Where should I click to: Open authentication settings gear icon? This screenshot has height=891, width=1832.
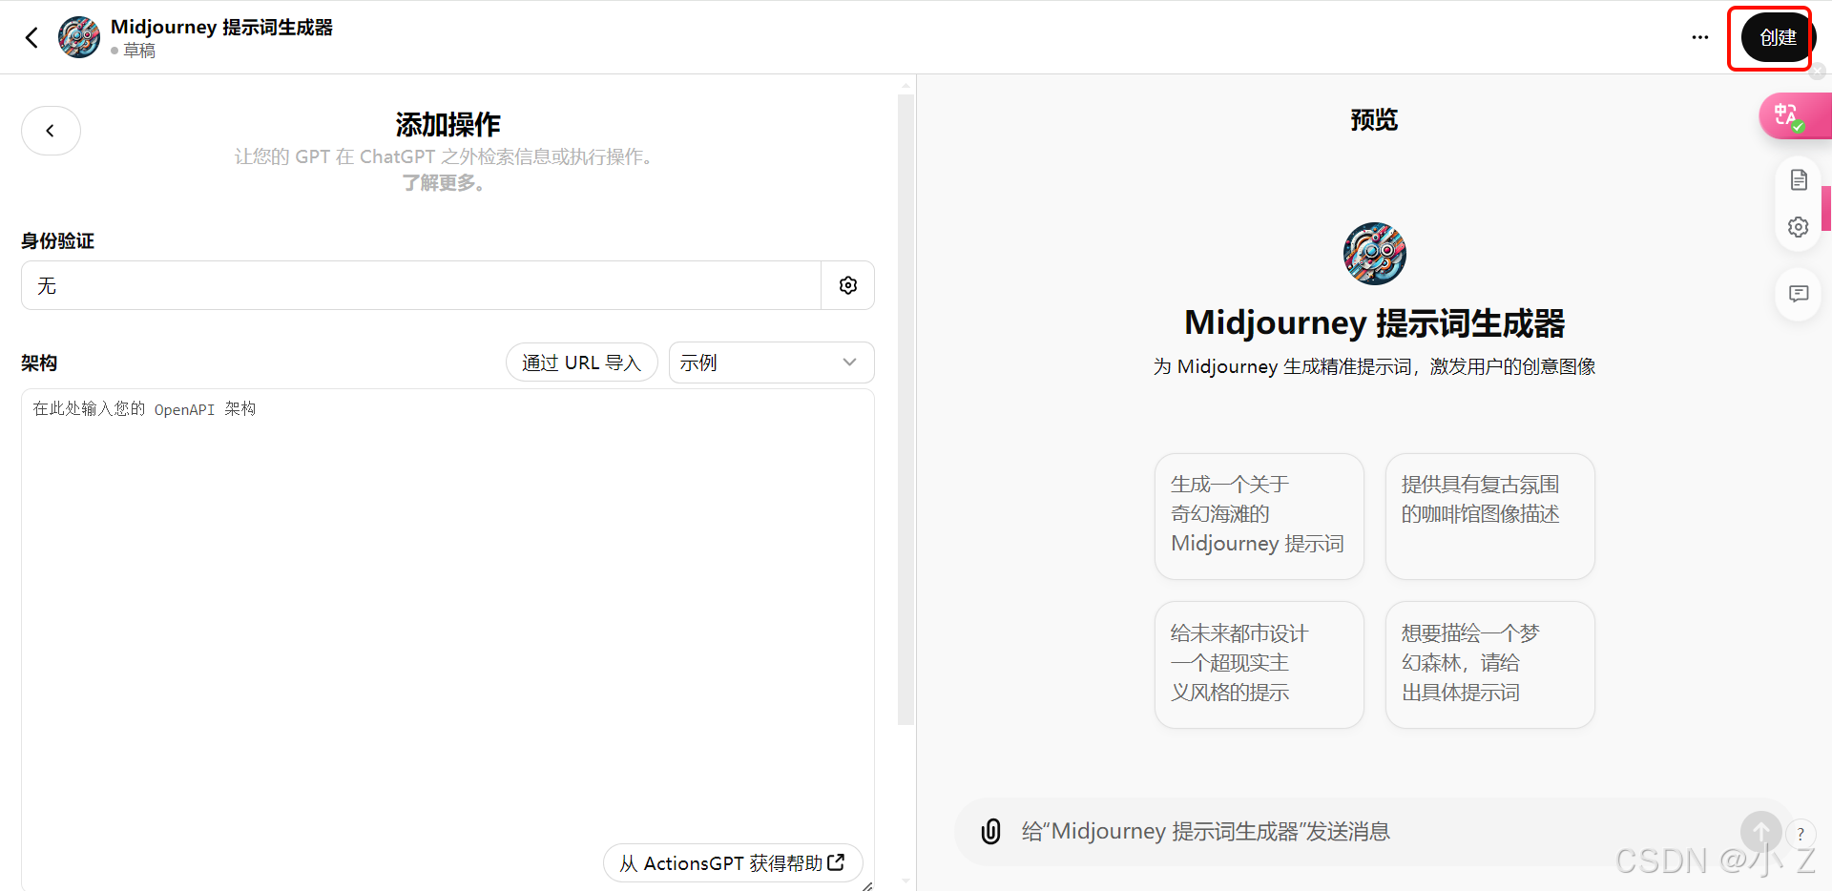(x=848, y=285)
